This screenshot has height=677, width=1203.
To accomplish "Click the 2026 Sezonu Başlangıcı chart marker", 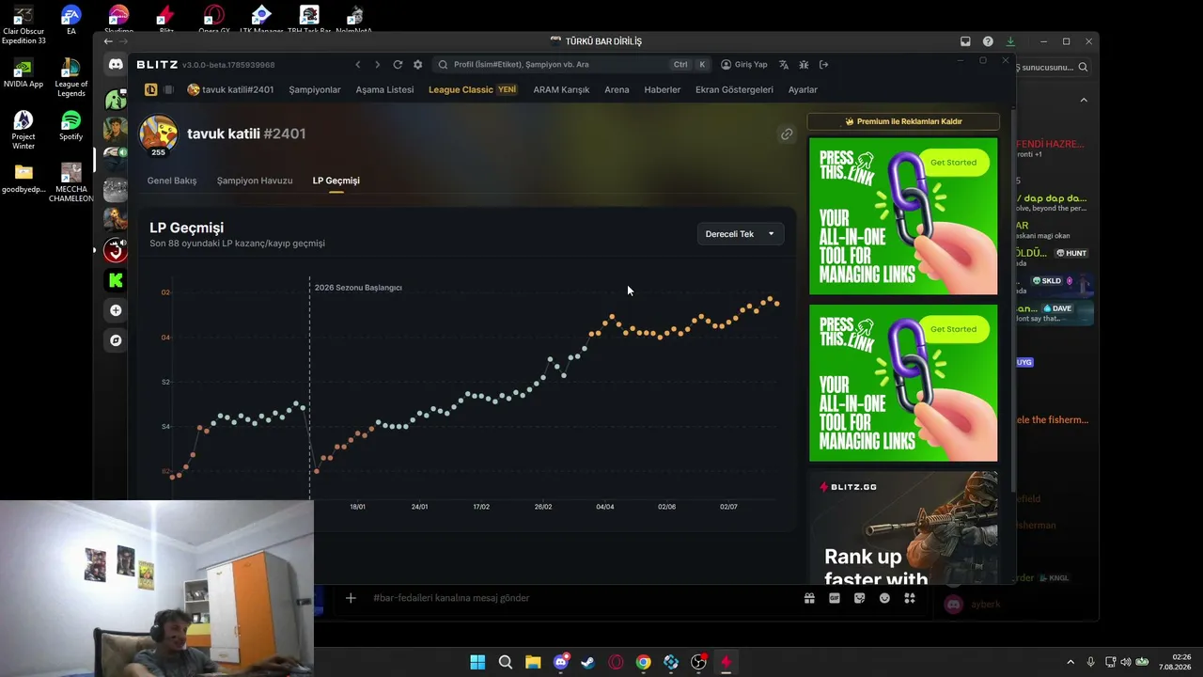I will point(358,288).
